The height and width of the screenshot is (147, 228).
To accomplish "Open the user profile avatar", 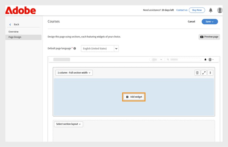I will coord(220,10).
